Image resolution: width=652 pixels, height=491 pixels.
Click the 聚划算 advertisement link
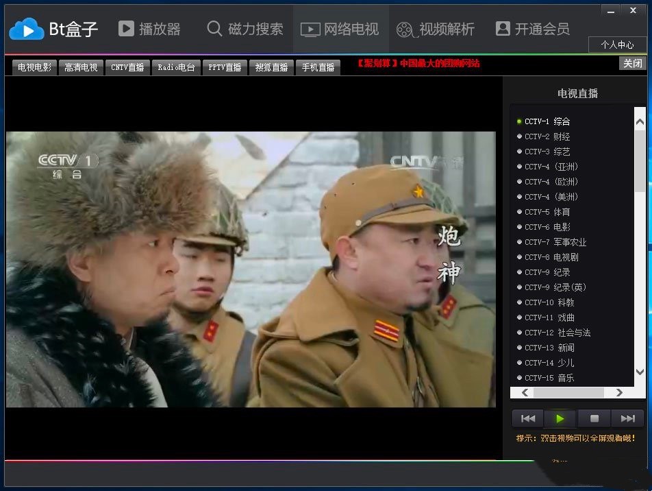pos(418,64)
